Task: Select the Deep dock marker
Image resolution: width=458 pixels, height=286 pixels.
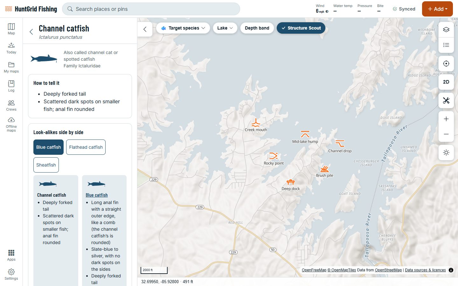Action: [x=291, y=185]
